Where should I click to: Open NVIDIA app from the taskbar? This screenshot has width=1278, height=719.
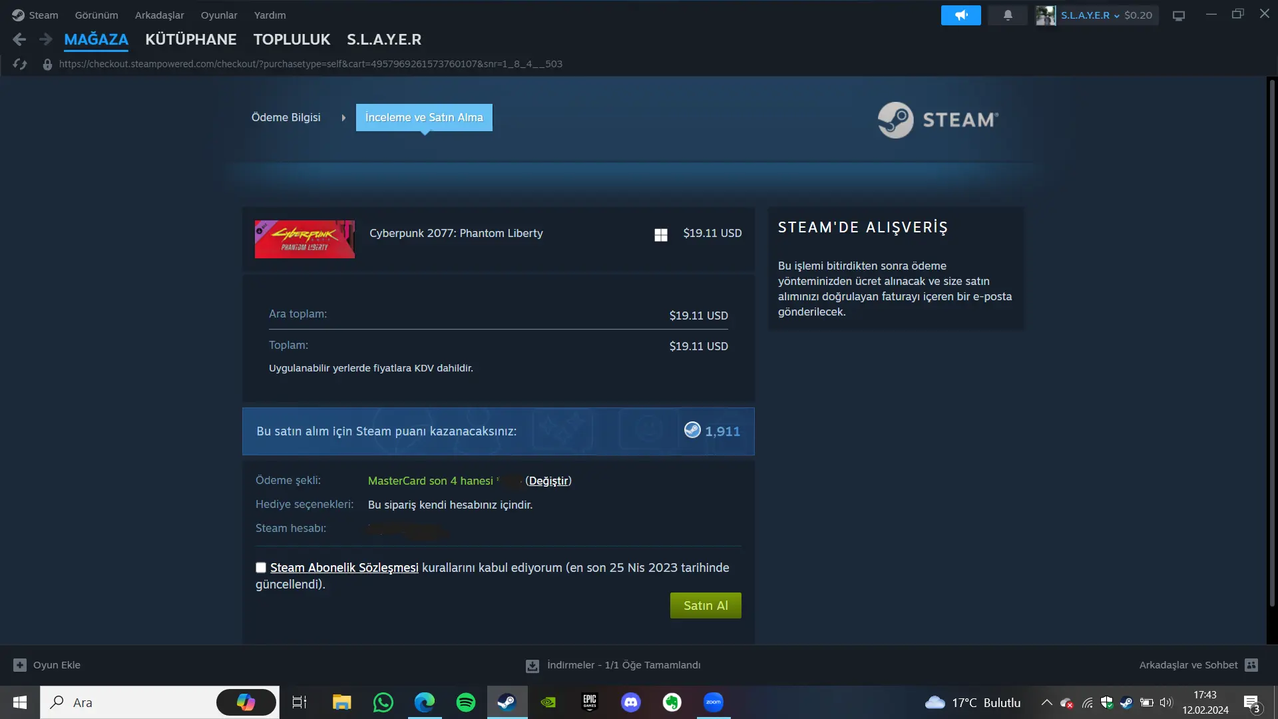click(x=548, y=702)
